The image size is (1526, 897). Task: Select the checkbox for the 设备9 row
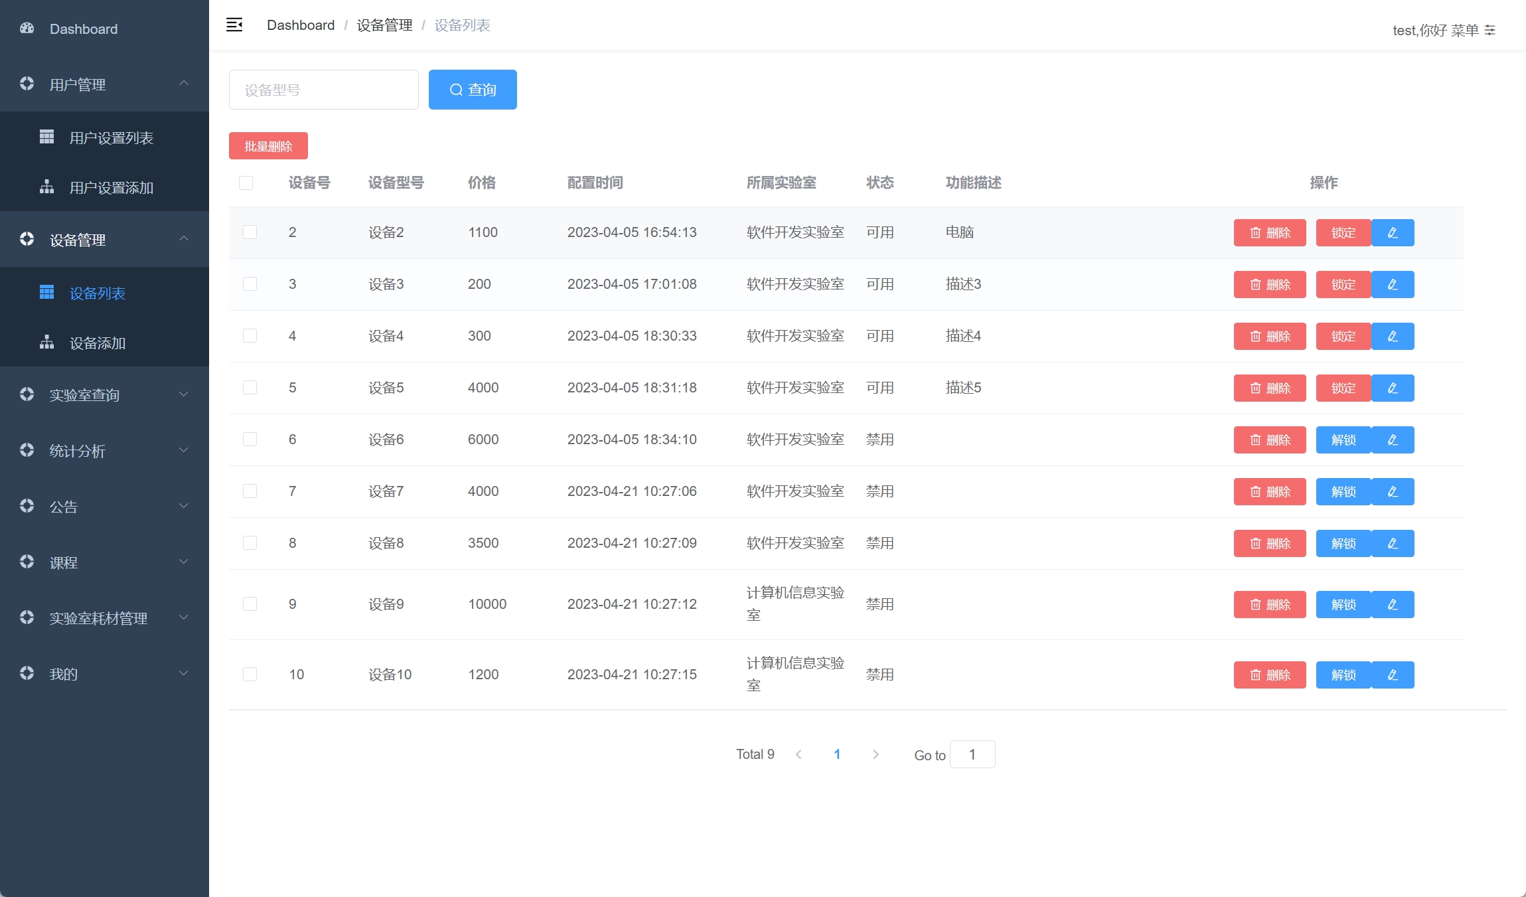250,604
